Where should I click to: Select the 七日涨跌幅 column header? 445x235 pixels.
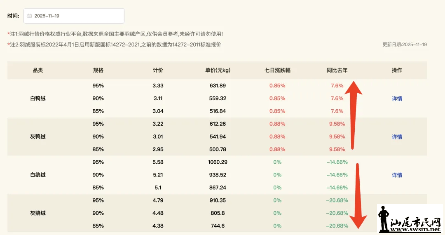point(277,70)
